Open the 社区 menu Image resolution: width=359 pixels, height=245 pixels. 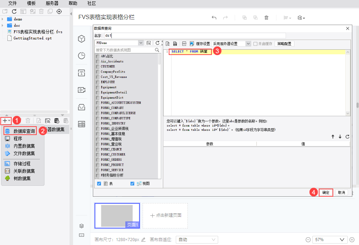91,3
